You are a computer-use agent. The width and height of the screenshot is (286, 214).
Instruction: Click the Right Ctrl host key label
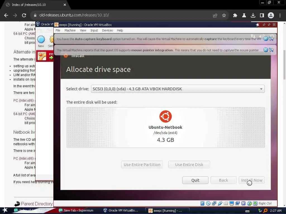265,203
